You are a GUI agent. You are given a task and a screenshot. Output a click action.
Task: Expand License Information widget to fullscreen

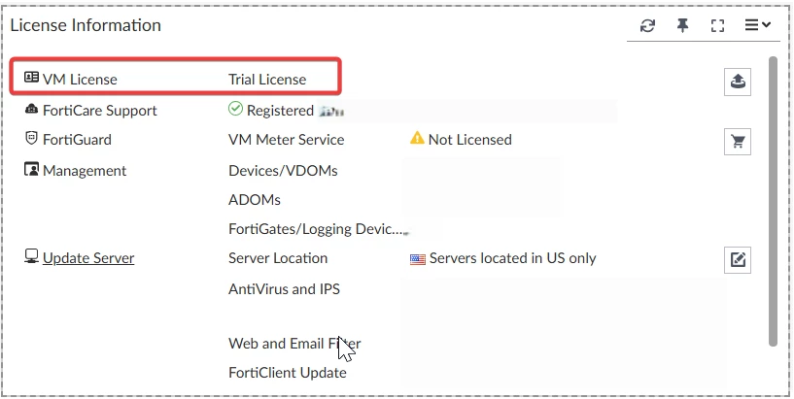coord(717,26)
